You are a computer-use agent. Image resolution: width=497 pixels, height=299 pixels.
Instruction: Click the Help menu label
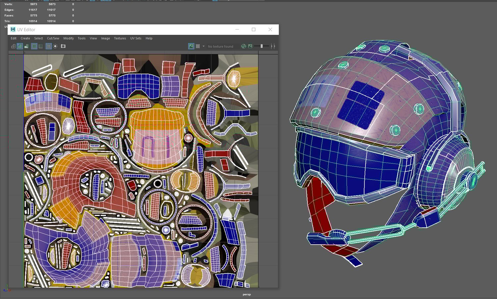pos(149,38)
